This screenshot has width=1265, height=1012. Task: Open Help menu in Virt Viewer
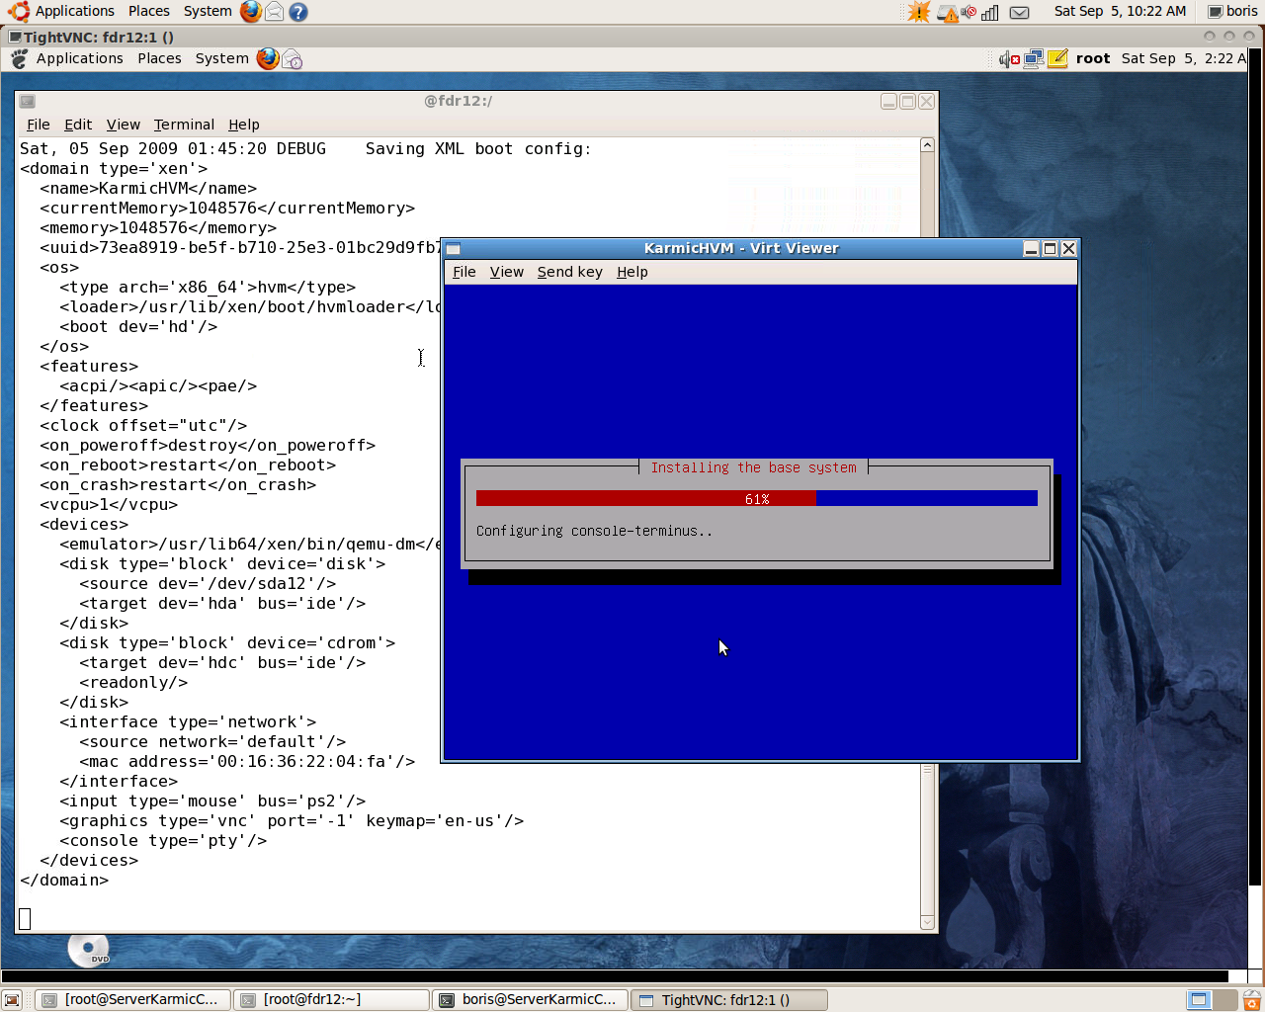coord(632,273)
